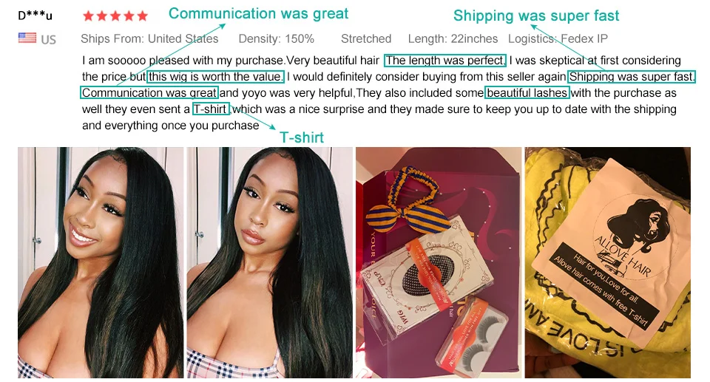Click the boxed 'this wig is worth the value.' phrase

click(x=215, y=77)
